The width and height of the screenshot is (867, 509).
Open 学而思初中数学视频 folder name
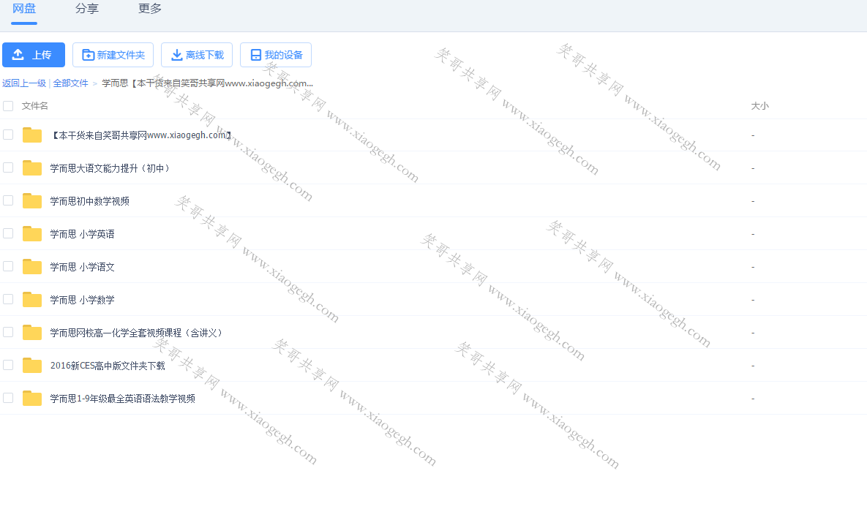click(x=89, y=201)
